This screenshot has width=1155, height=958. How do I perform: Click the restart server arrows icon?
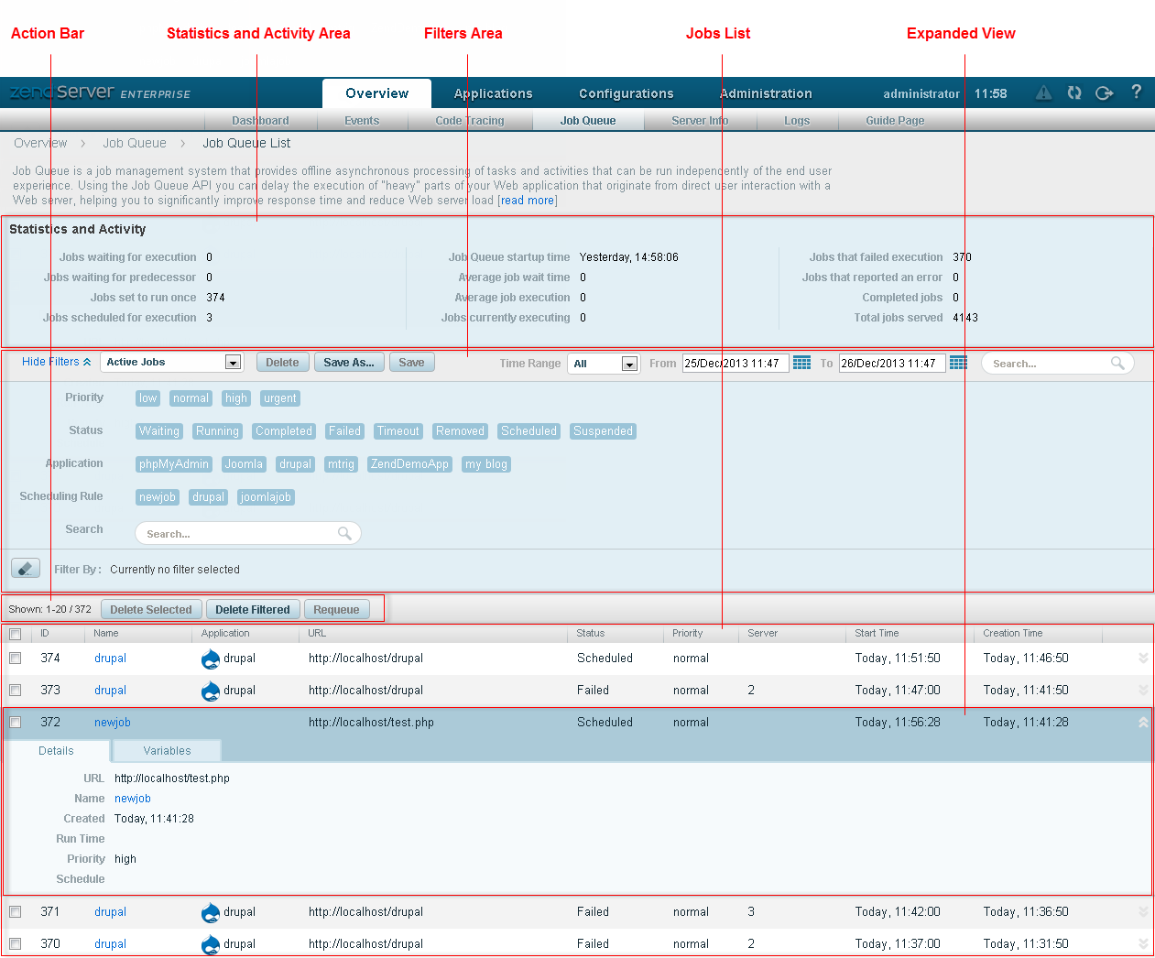point(1074,93)
